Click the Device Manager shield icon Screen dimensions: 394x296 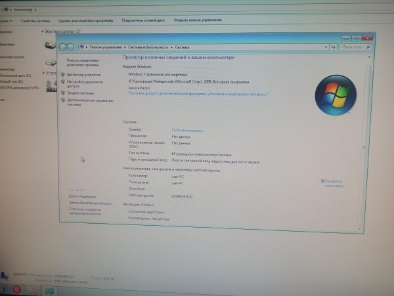coord(63,75)
